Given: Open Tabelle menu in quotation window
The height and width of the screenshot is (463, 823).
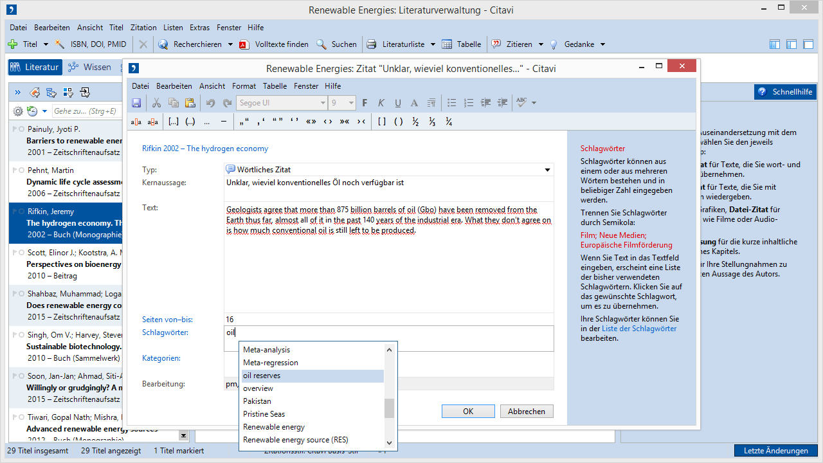Looking at the screenshot, I should tap(275, 86).
